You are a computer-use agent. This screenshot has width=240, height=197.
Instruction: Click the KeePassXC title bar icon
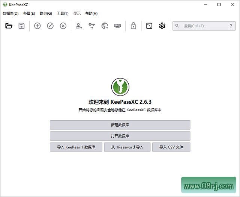[x=5, y=5]
